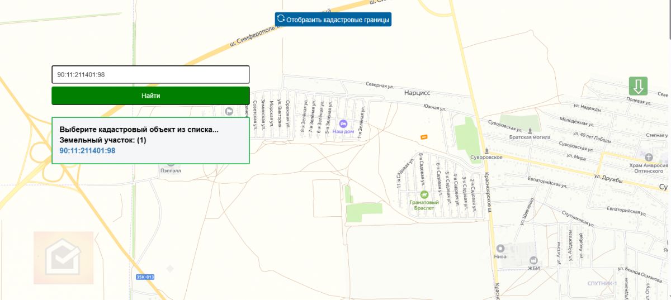Image resolution: width=671 pixels, height=300 pixels.
Task: Click the green downward arrow icon
Action: coord(638,86)
